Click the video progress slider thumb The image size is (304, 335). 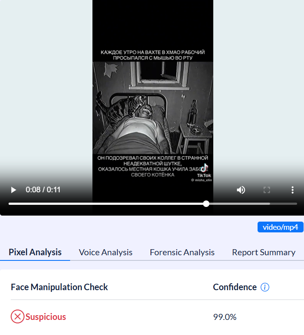point(206,204)
